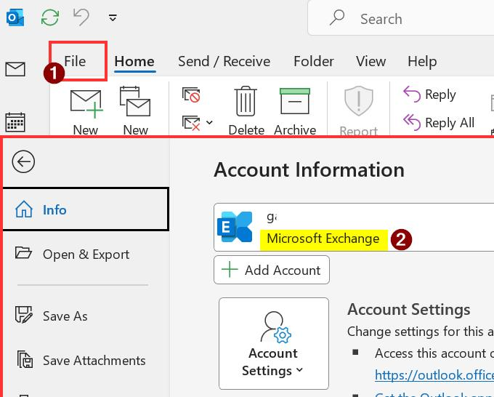Image resolution: width=494 pixels, height=397 pixels.
Task: Click the Outlook app logo icon
Action: click(15, 17)
